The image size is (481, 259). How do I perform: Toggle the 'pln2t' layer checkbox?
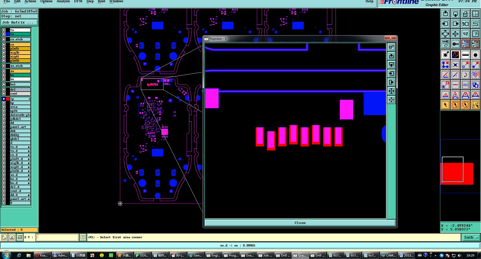(x=4, y=49)
